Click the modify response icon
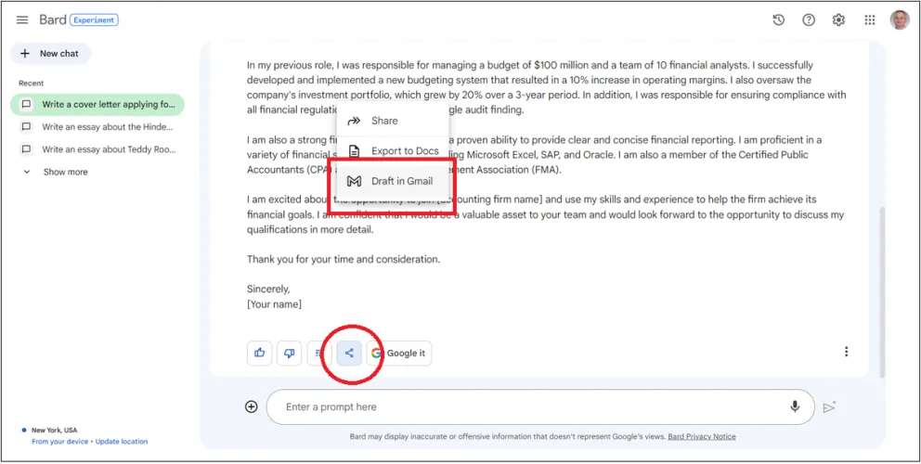Viewport: 921px width, 464px height. point(318,353)
